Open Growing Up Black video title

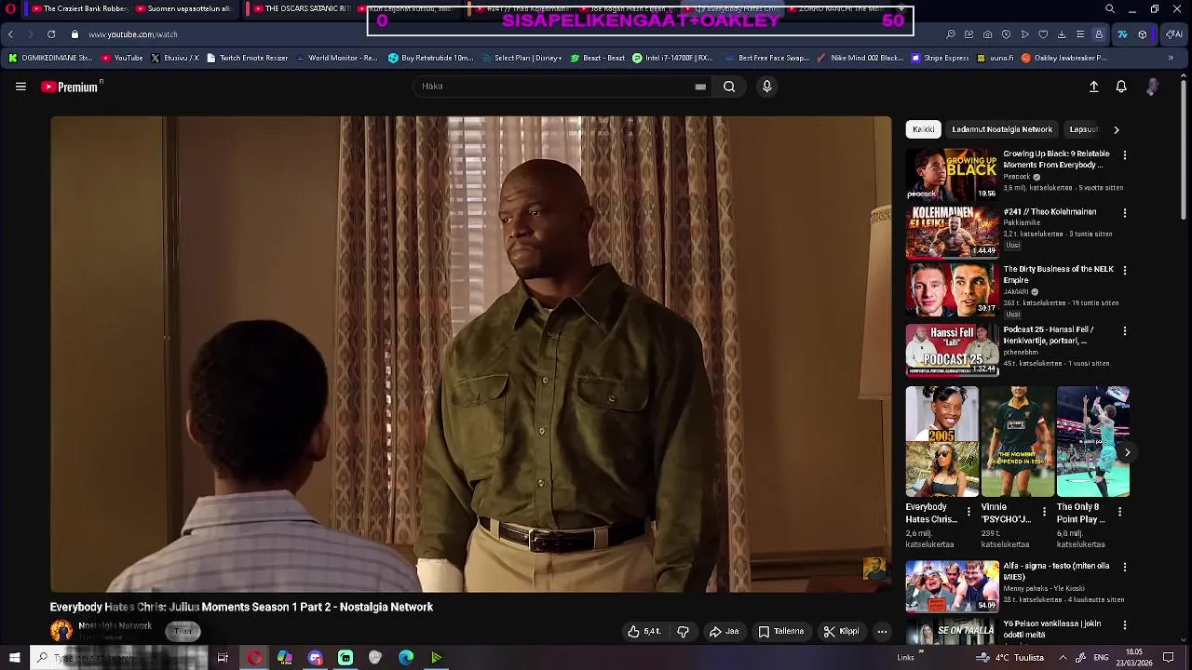click(x=1056, y=159)
